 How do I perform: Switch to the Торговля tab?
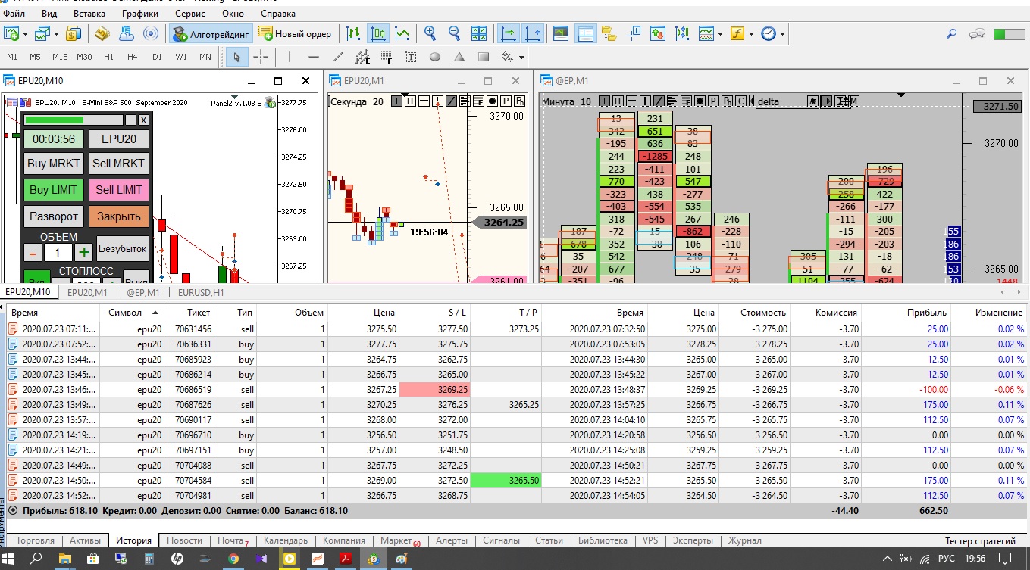coord(35,540)
